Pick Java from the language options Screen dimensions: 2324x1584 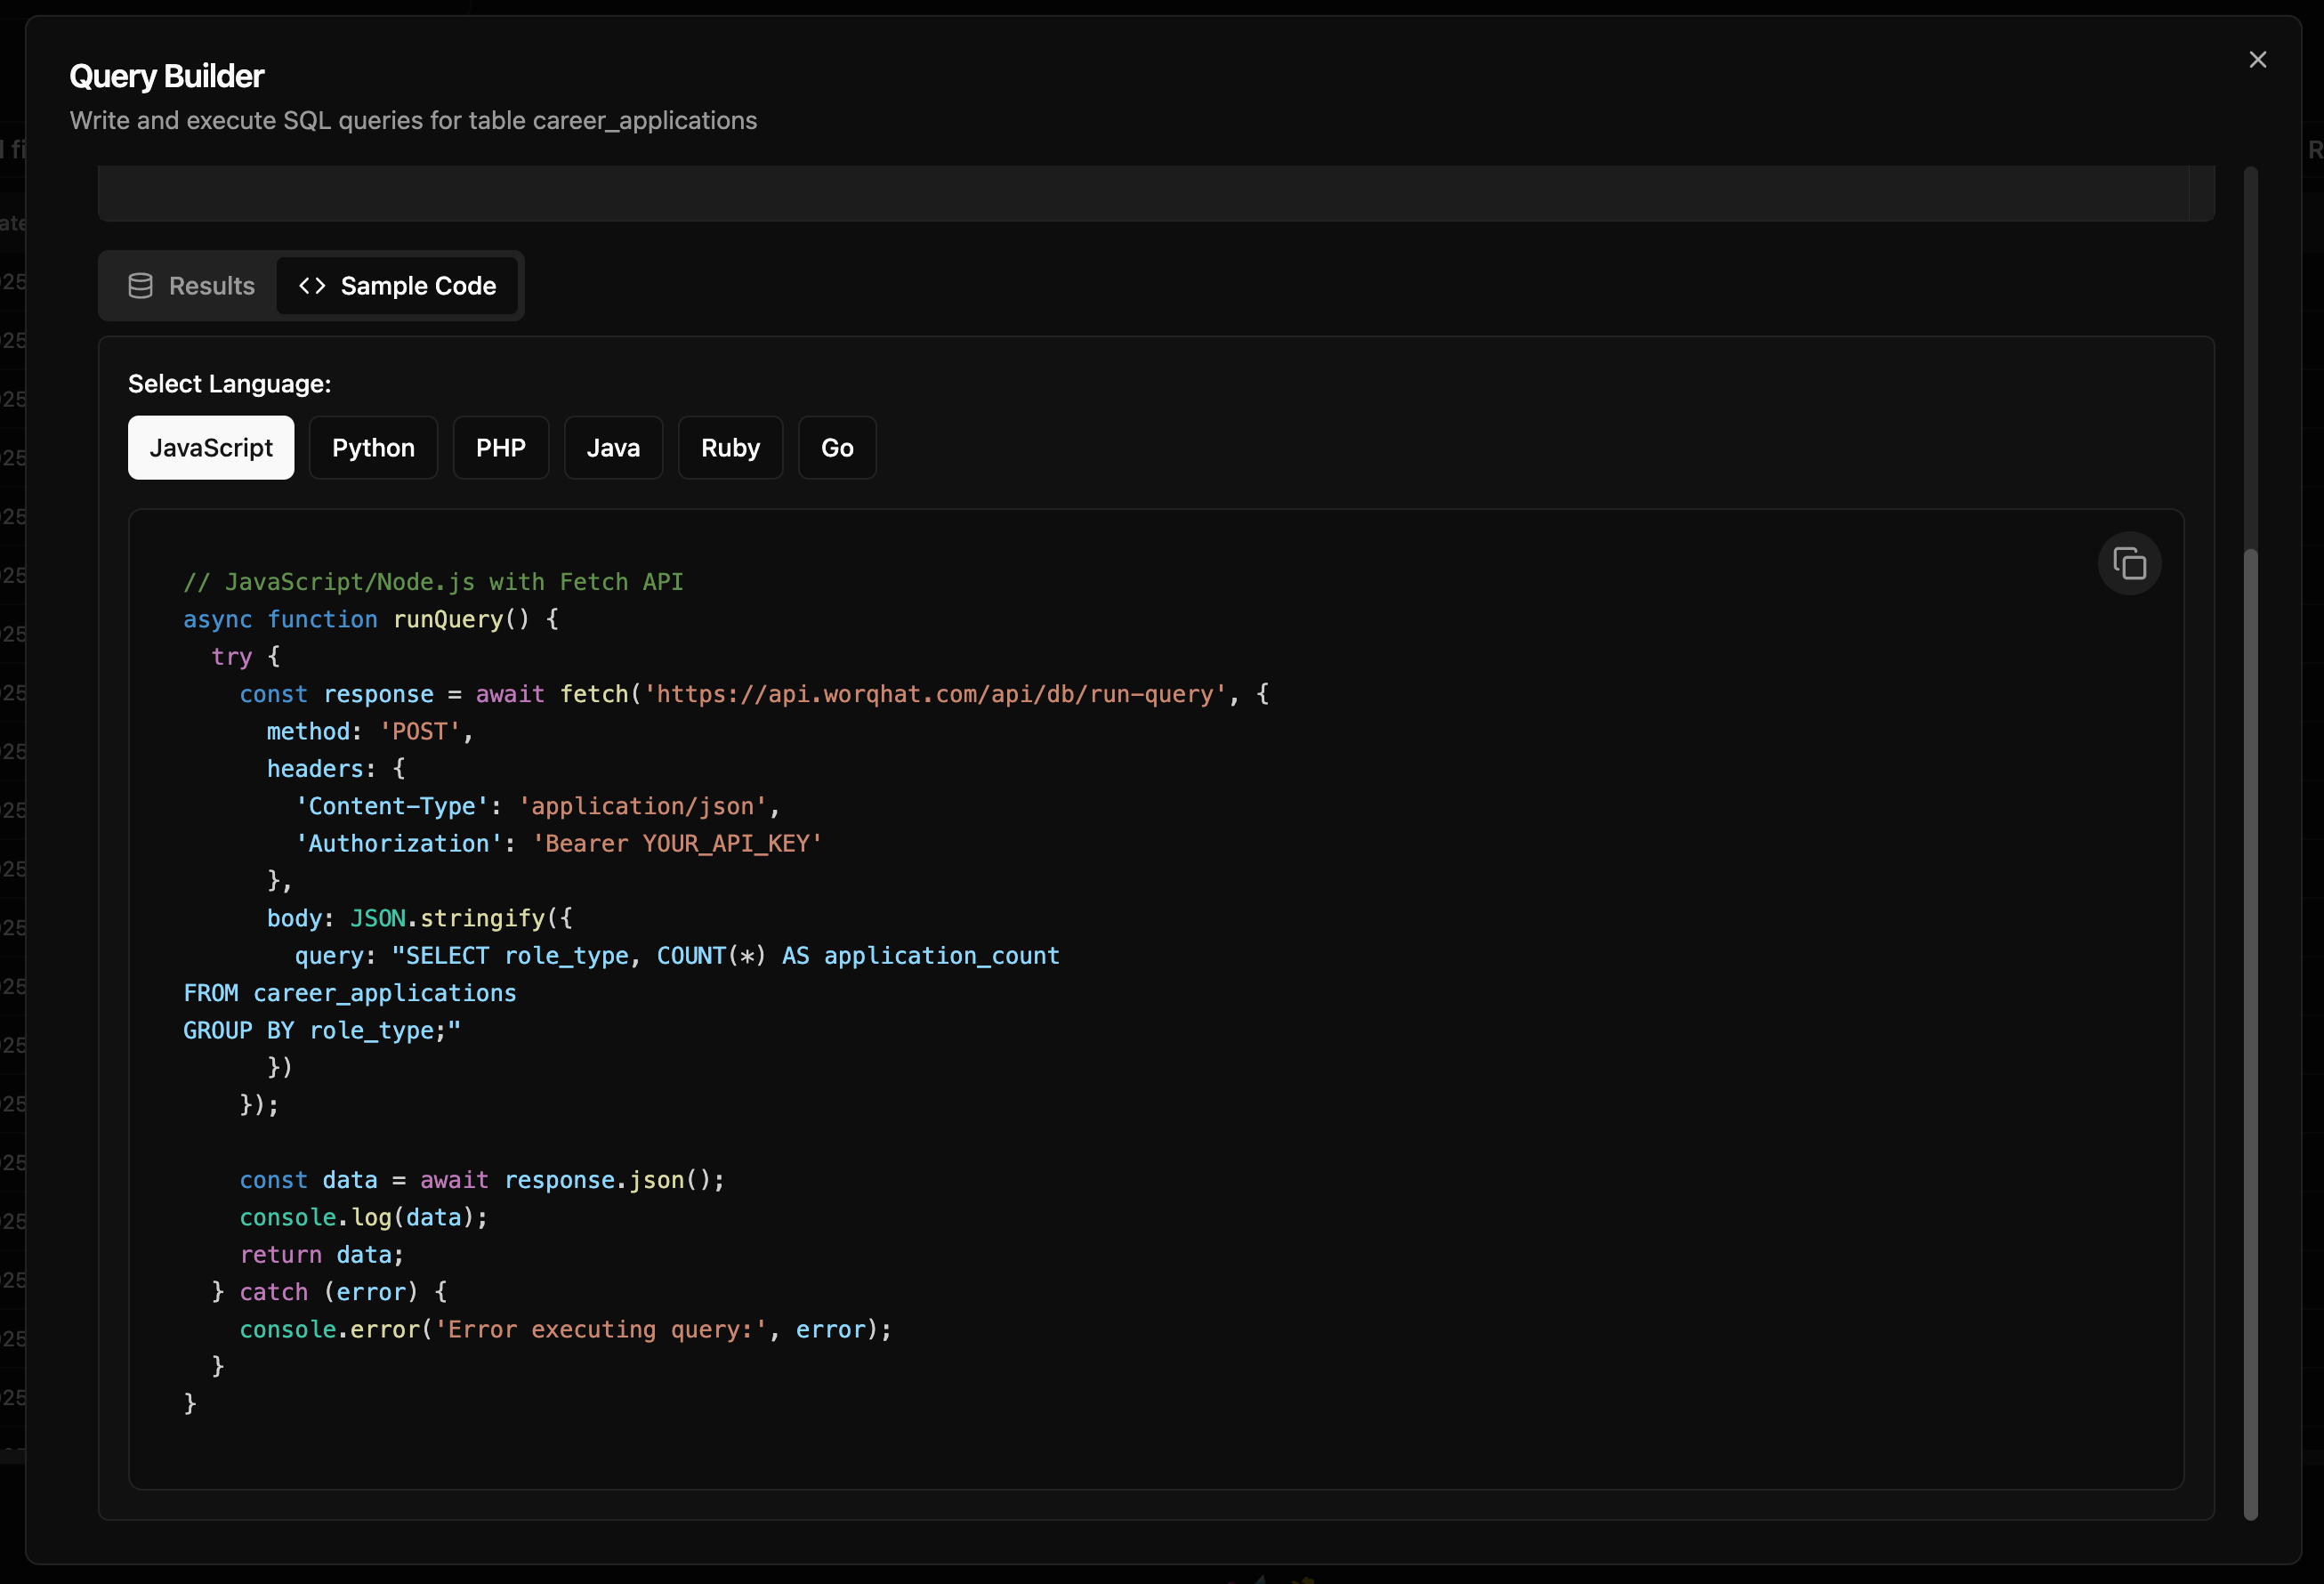[x=613, y=448]
